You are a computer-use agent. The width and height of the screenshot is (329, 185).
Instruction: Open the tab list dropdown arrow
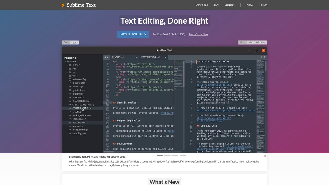point(265,57)
